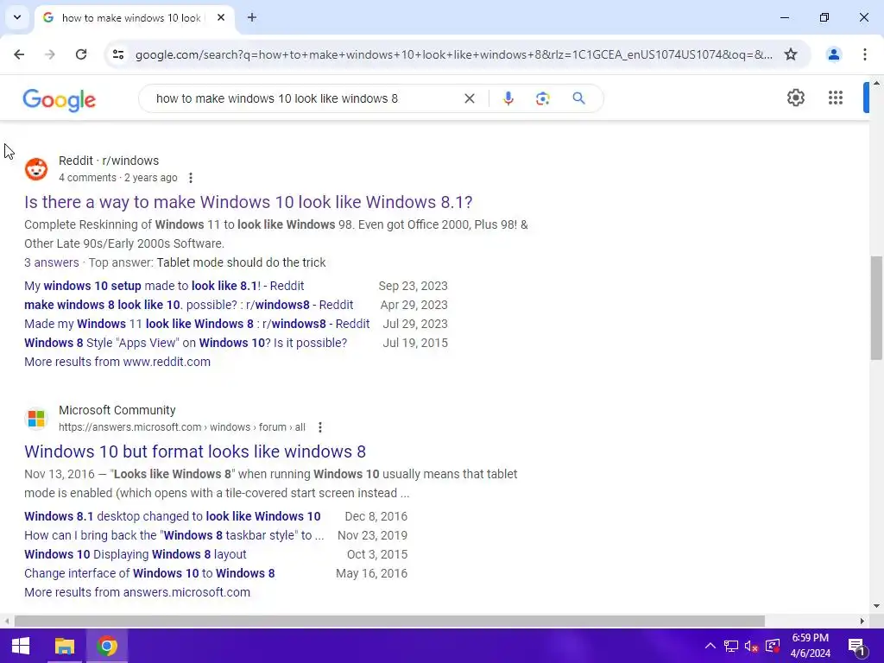
Task: Show hidden system tray icons
Action: coord(710,646)
